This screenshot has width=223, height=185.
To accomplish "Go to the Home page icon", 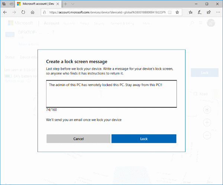I will [33, 12].
